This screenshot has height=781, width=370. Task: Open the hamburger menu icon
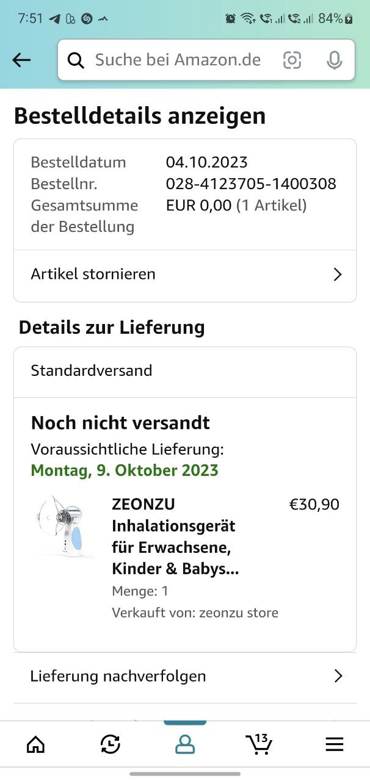tap(334, 744)
